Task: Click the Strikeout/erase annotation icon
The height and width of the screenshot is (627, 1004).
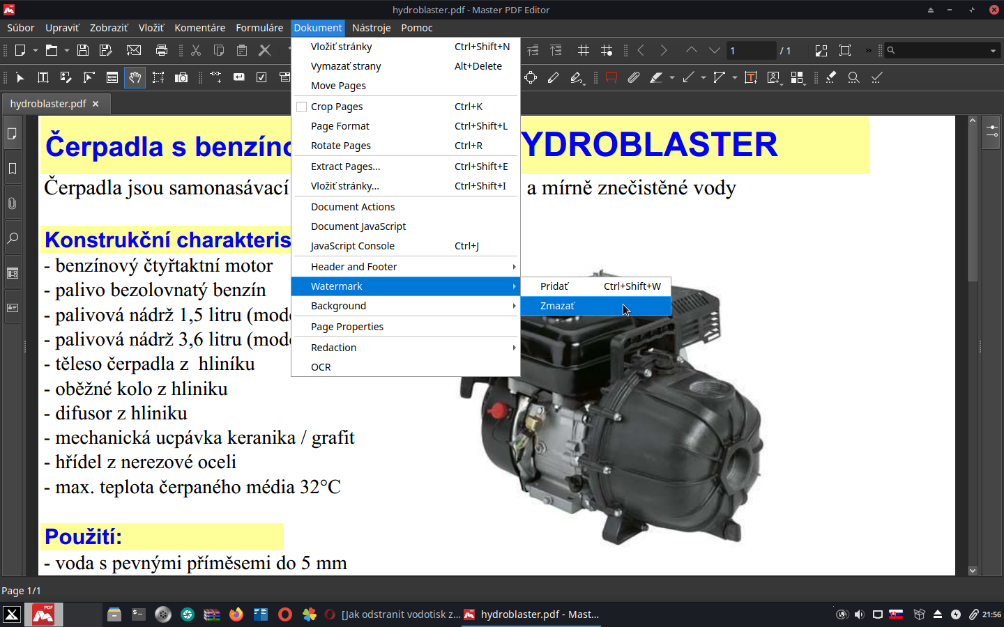Action: [831, 77]
